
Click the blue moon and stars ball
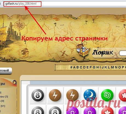click(90, 95)
